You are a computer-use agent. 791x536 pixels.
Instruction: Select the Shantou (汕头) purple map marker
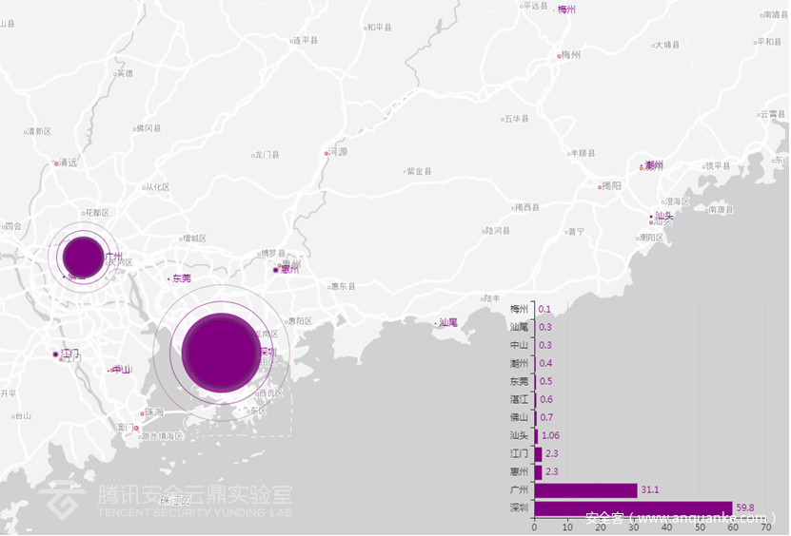[x=652, y=217]
